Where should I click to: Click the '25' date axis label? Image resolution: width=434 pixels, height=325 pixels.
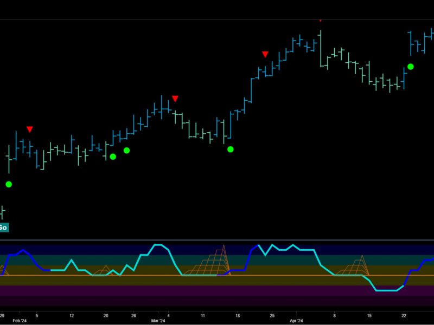point(272,316)
